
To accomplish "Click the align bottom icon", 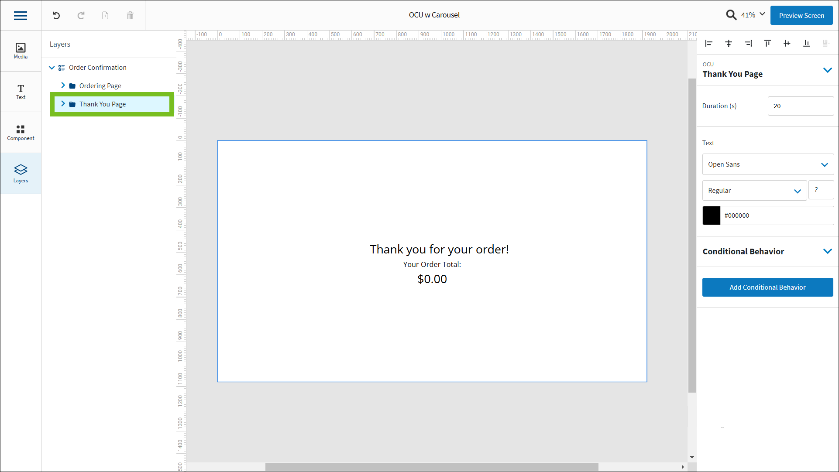I will pyautogui.click(x=806, y=43).
